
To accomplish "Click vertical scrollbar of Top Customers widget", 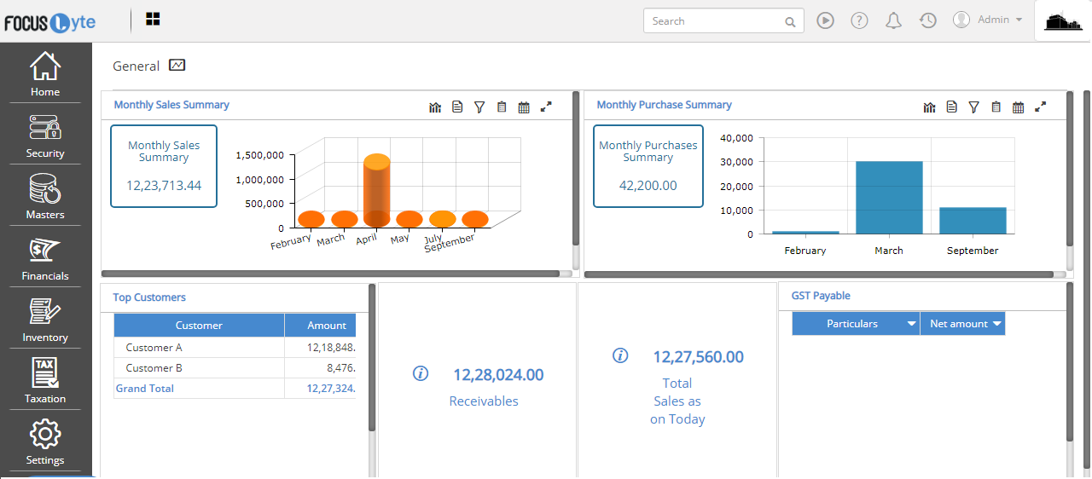I will [372, 358].
